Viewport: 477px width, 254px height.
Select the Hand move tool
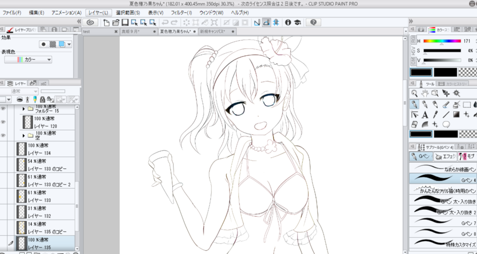[425, 94]
